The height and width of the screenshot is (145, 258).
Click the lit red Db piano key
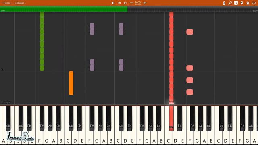tap(171, 118)
